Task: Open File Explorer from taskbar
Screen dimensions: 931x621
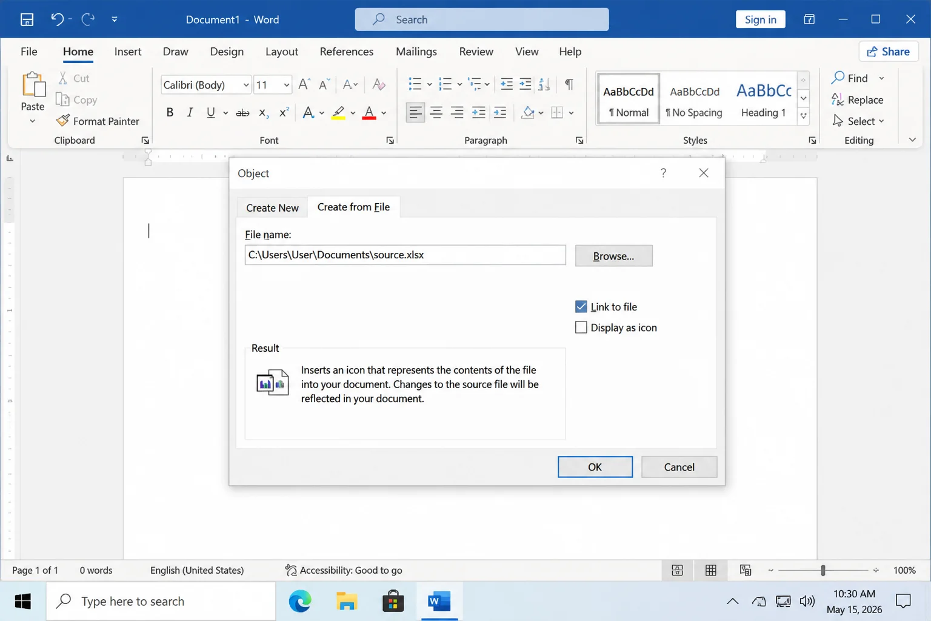Action: coord(347,601)
